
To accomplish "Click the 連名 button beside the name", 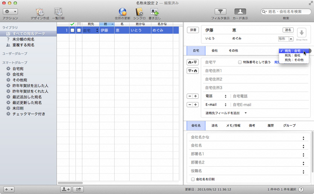I will point(288,30).
